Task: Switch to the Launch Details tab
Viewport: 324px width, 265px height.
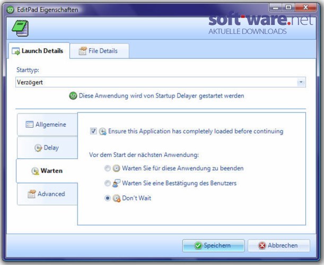Action: click(39, 51)
